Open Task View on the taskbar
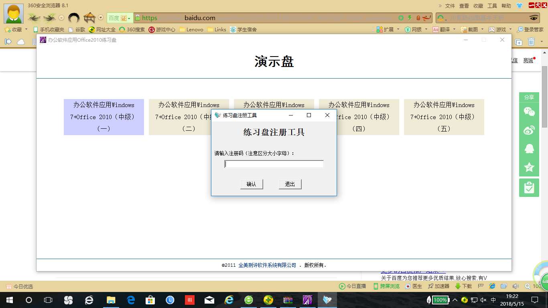The image size is (548, 308). 48,300
